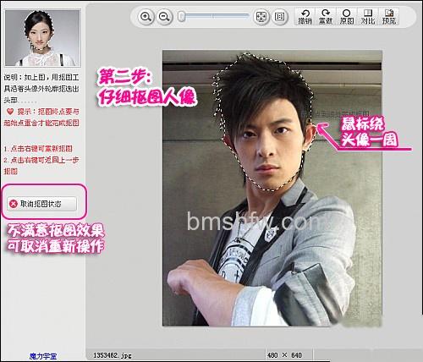Click the zoom out magnifier icon
The image size is (423, 362).
[x=164, y=17]
